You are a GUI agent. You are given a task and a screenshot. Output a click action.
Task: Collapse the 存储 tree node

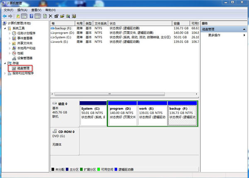click(x=5, y=63)
